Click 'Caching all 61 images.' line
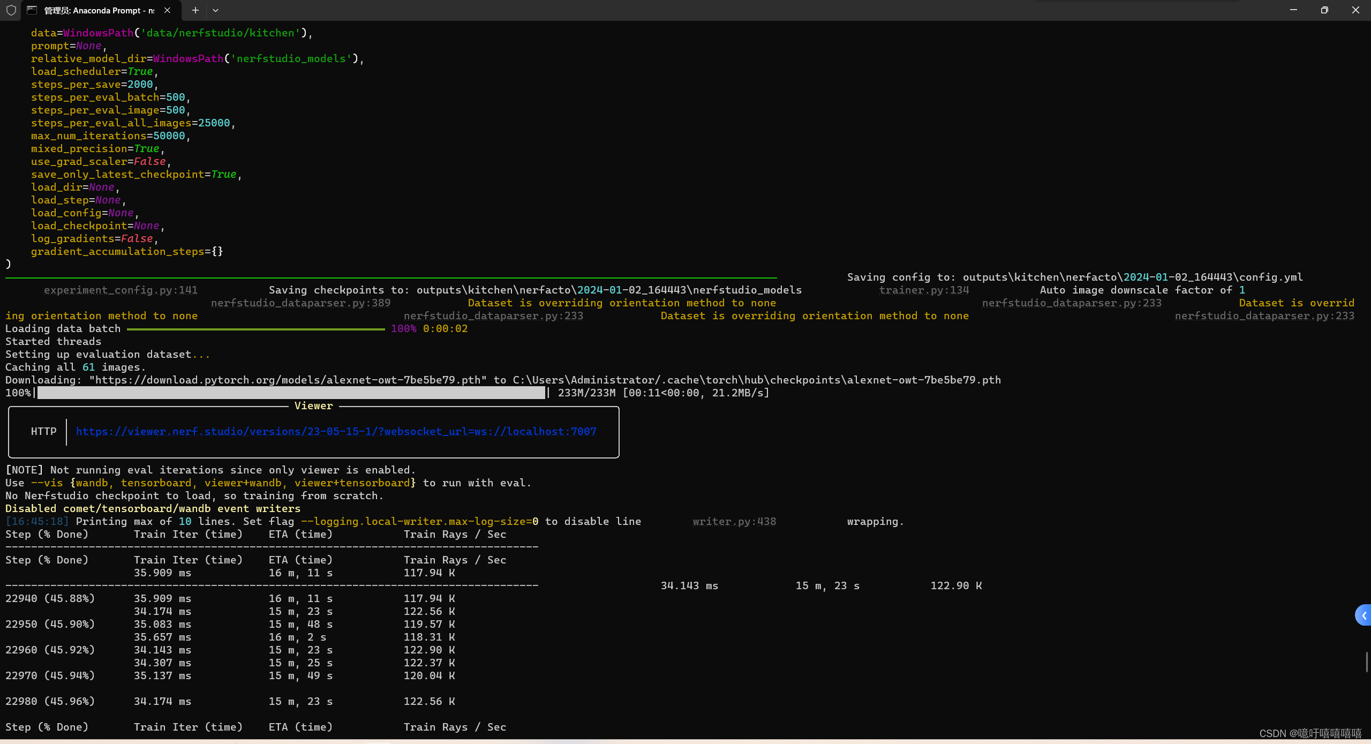 pyautogui.click(x=76, y=367)
